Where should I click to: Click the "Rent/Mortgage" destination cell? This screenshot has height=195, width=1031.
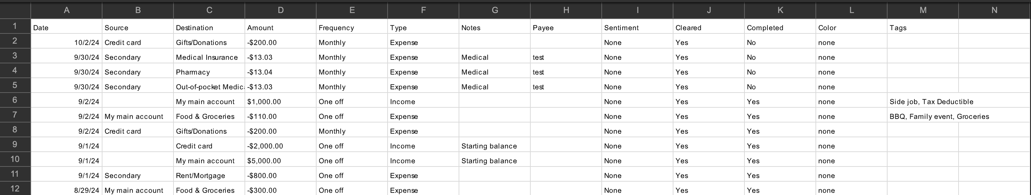coord(208,175)
